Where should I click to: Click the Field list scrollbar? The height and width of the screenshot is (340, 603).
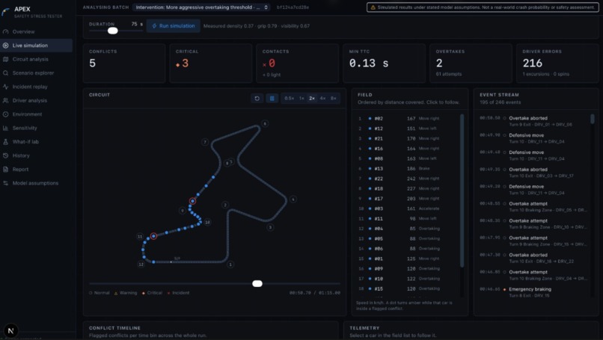coord(462,190)
